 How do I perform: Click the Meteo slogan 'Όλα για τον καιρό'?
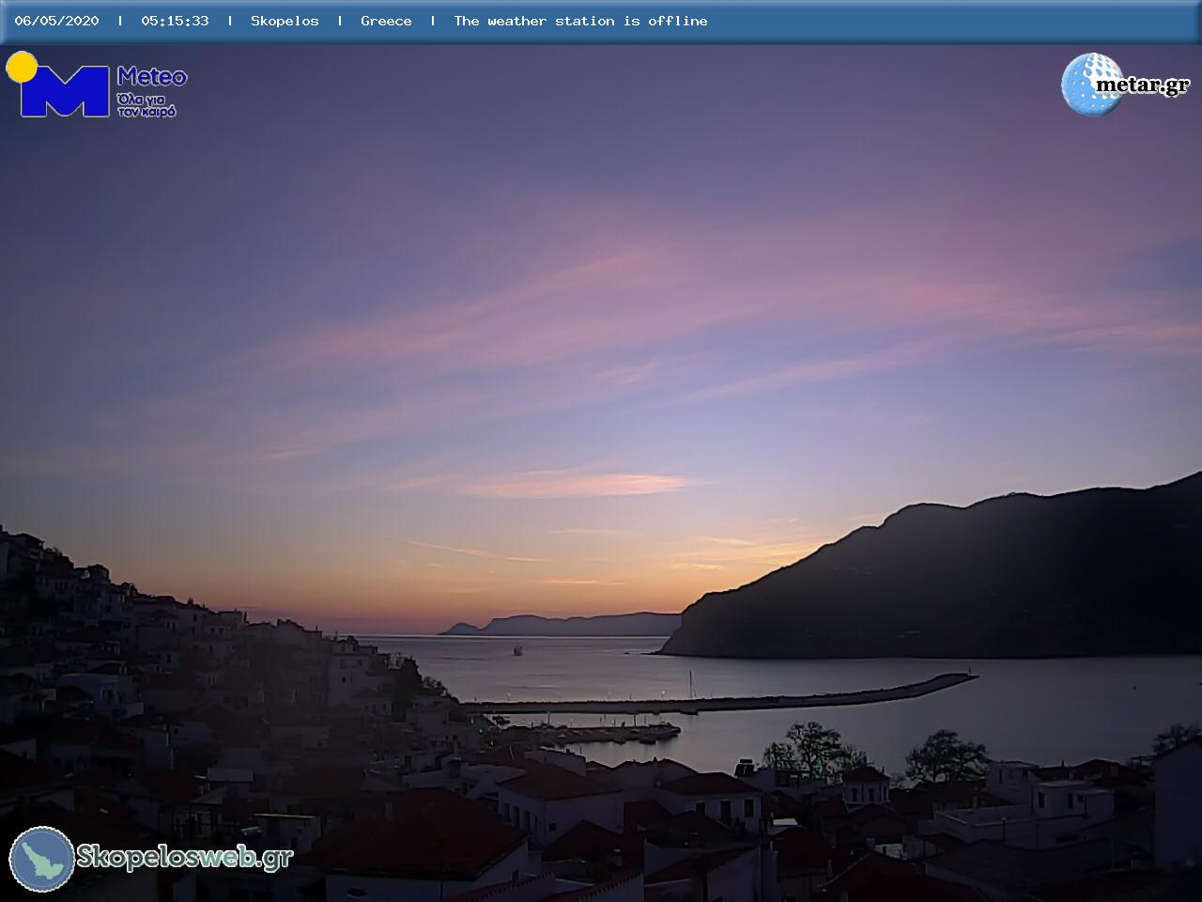[146, 104]
